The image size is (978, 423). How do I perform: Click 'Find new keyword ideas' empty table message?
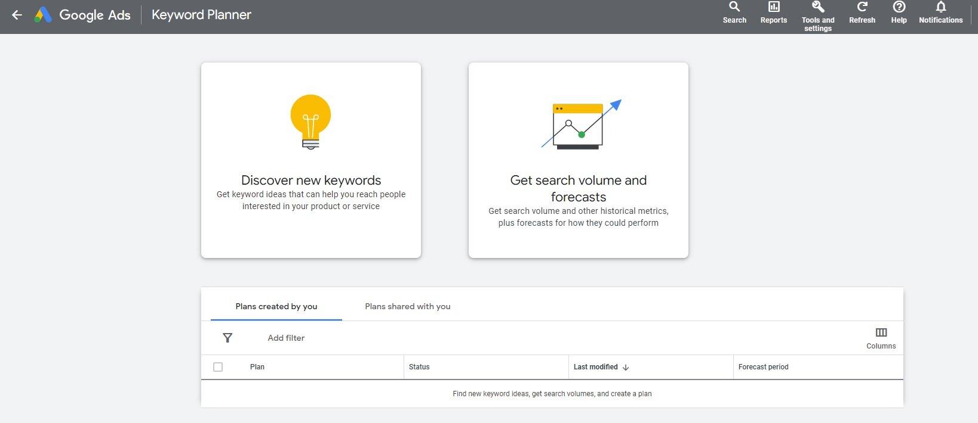click(552, 394)
